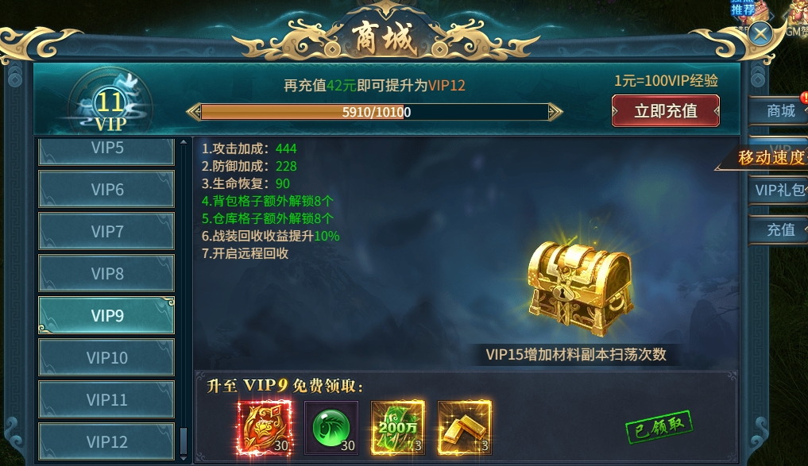The image size is (808, 466).
Task: Click the green jade orb reward
Action: (x=331, y=428)
